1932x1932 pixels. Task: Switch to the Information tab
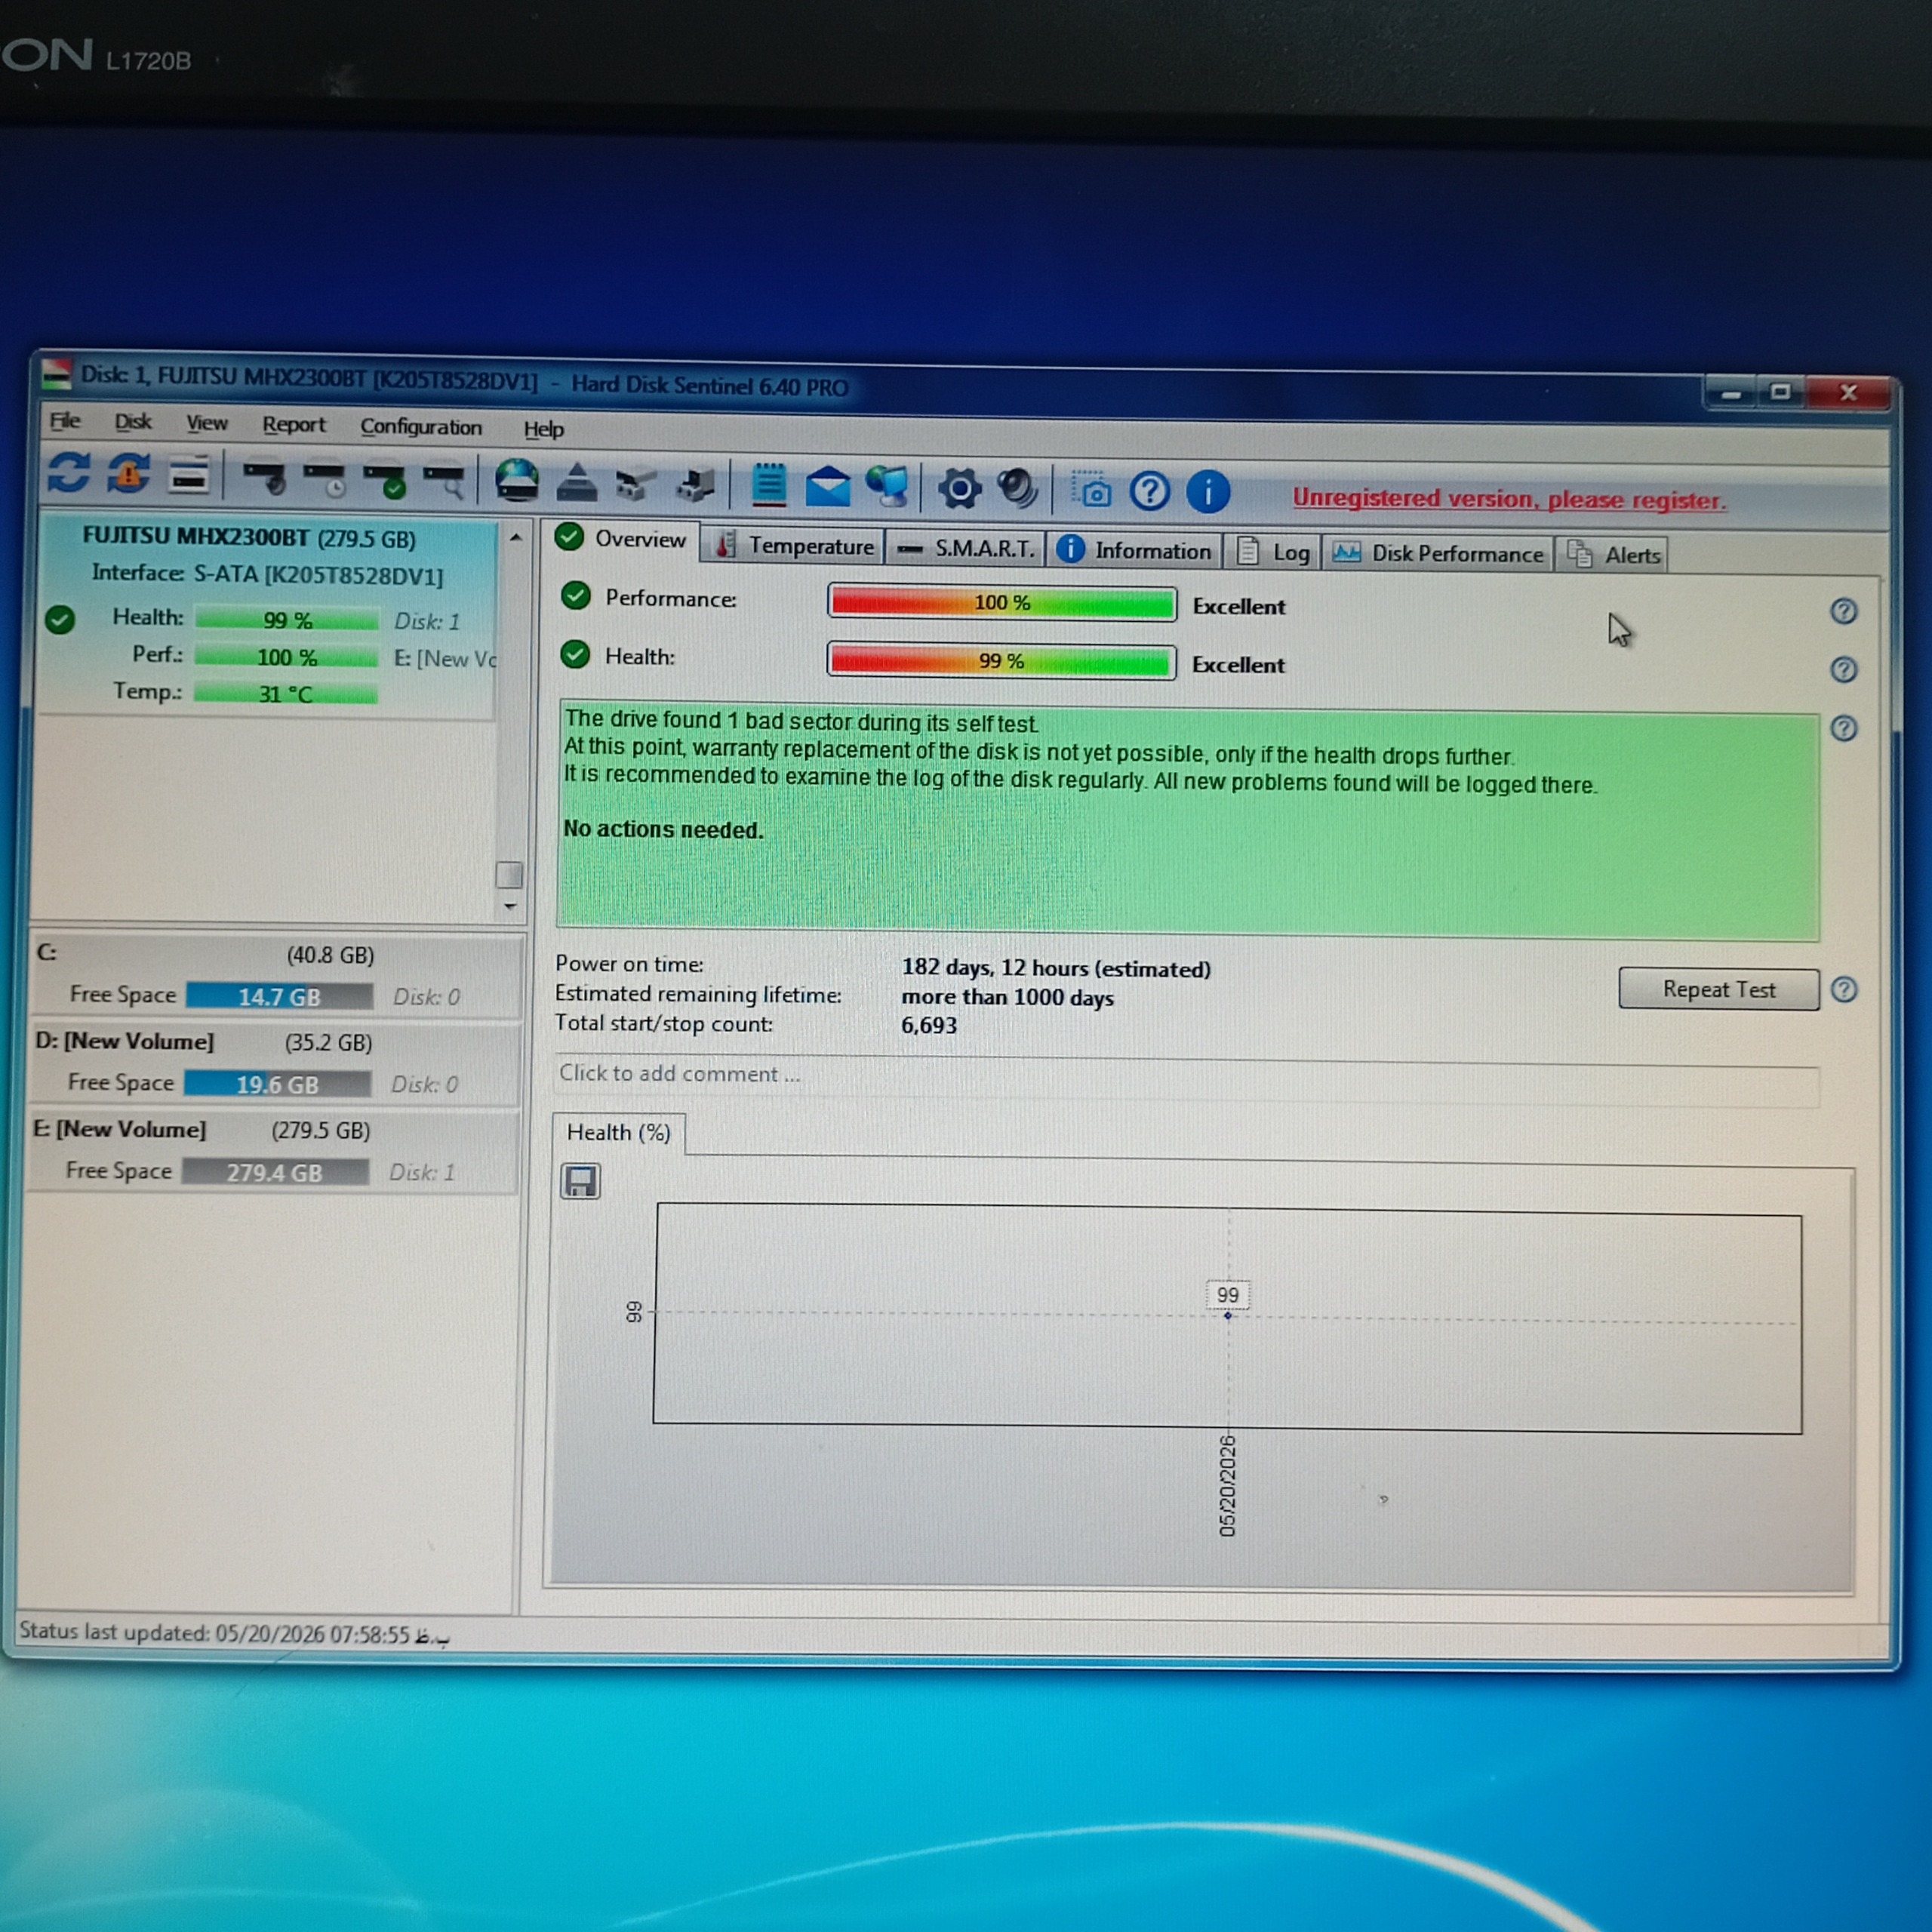click(1136, 551)
